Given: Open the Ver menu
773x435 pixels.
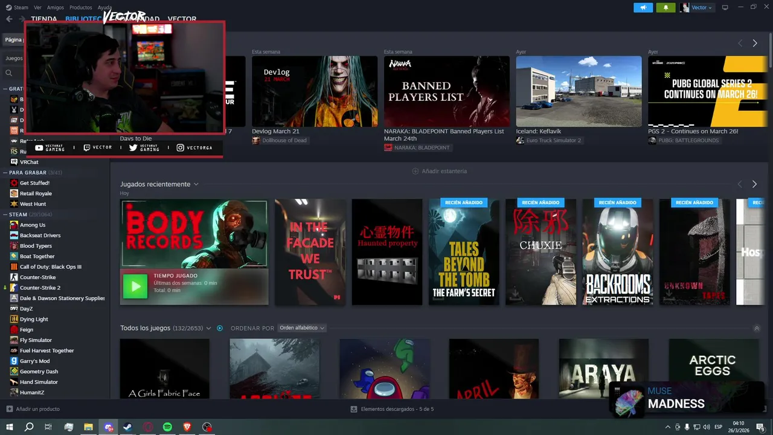Looking at the screenshot, I should point(37,7).
